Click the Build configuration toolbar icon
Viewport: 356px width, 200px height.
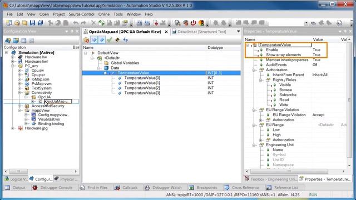(140, 23)
